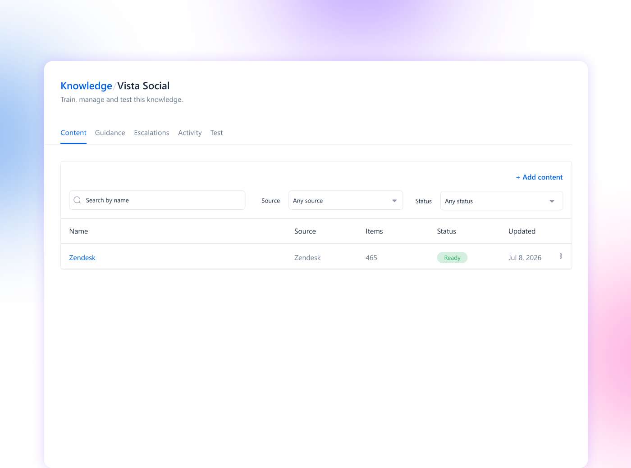Click the Search by name field
Image resolution: width=631 pixels, height=468 pixels.
(157, 200)
